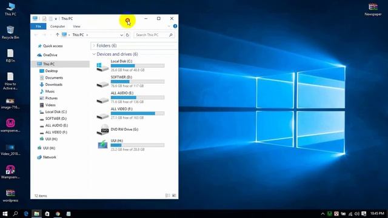Launch Chrome from the taskbar
388x218 pixels.
(x=58, y=214)
